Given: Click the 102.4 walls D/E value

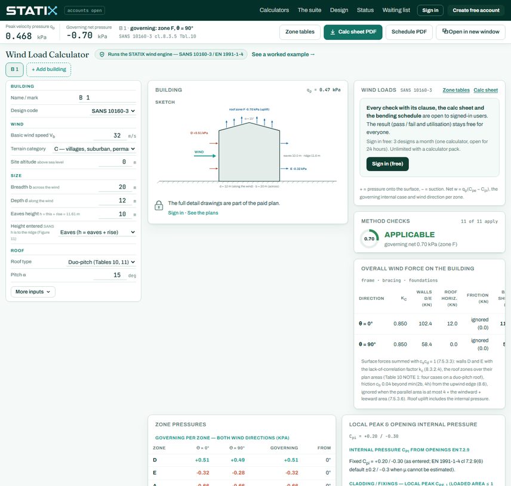Looking at the screenshot, I should tap(425, 324).
